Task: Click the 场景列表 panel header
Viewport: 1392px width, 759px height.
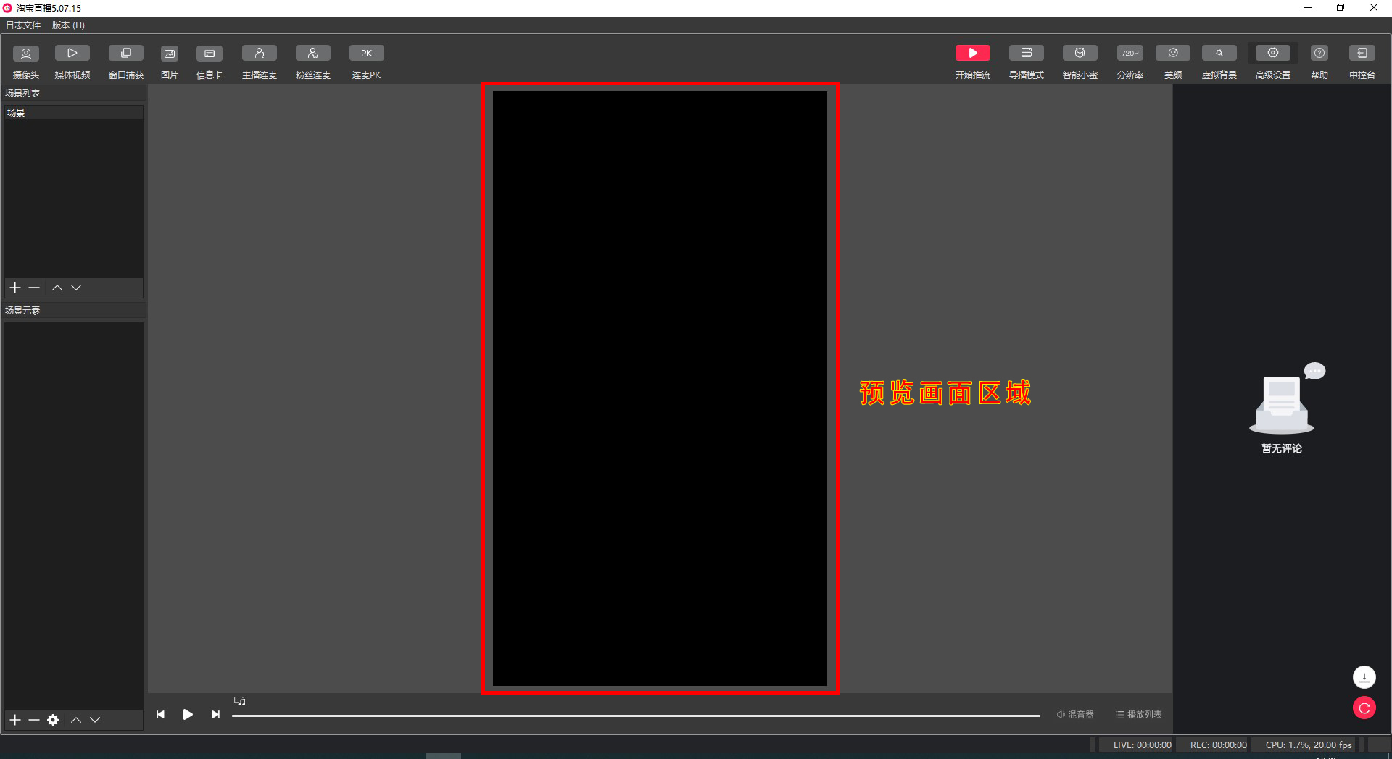Action: coord(73,93)
